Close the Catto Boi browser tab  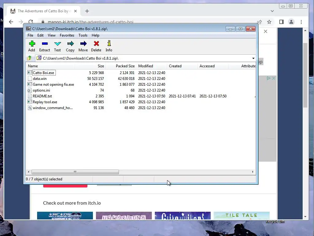(x=75, y=11)
